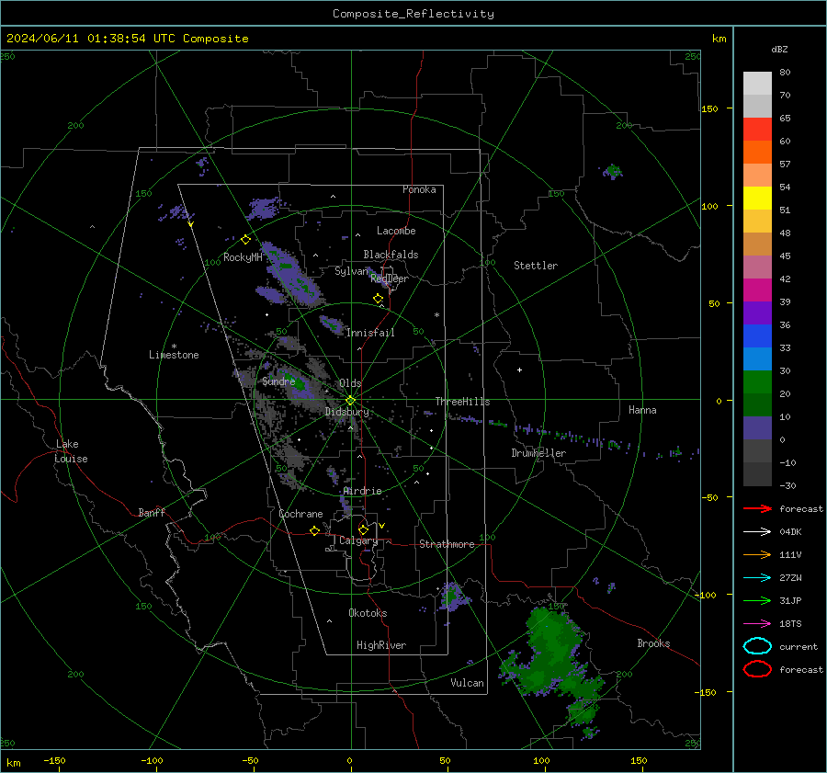Click the Airdrie city label
The image size is (827, 773).
(x=362, y=491)
